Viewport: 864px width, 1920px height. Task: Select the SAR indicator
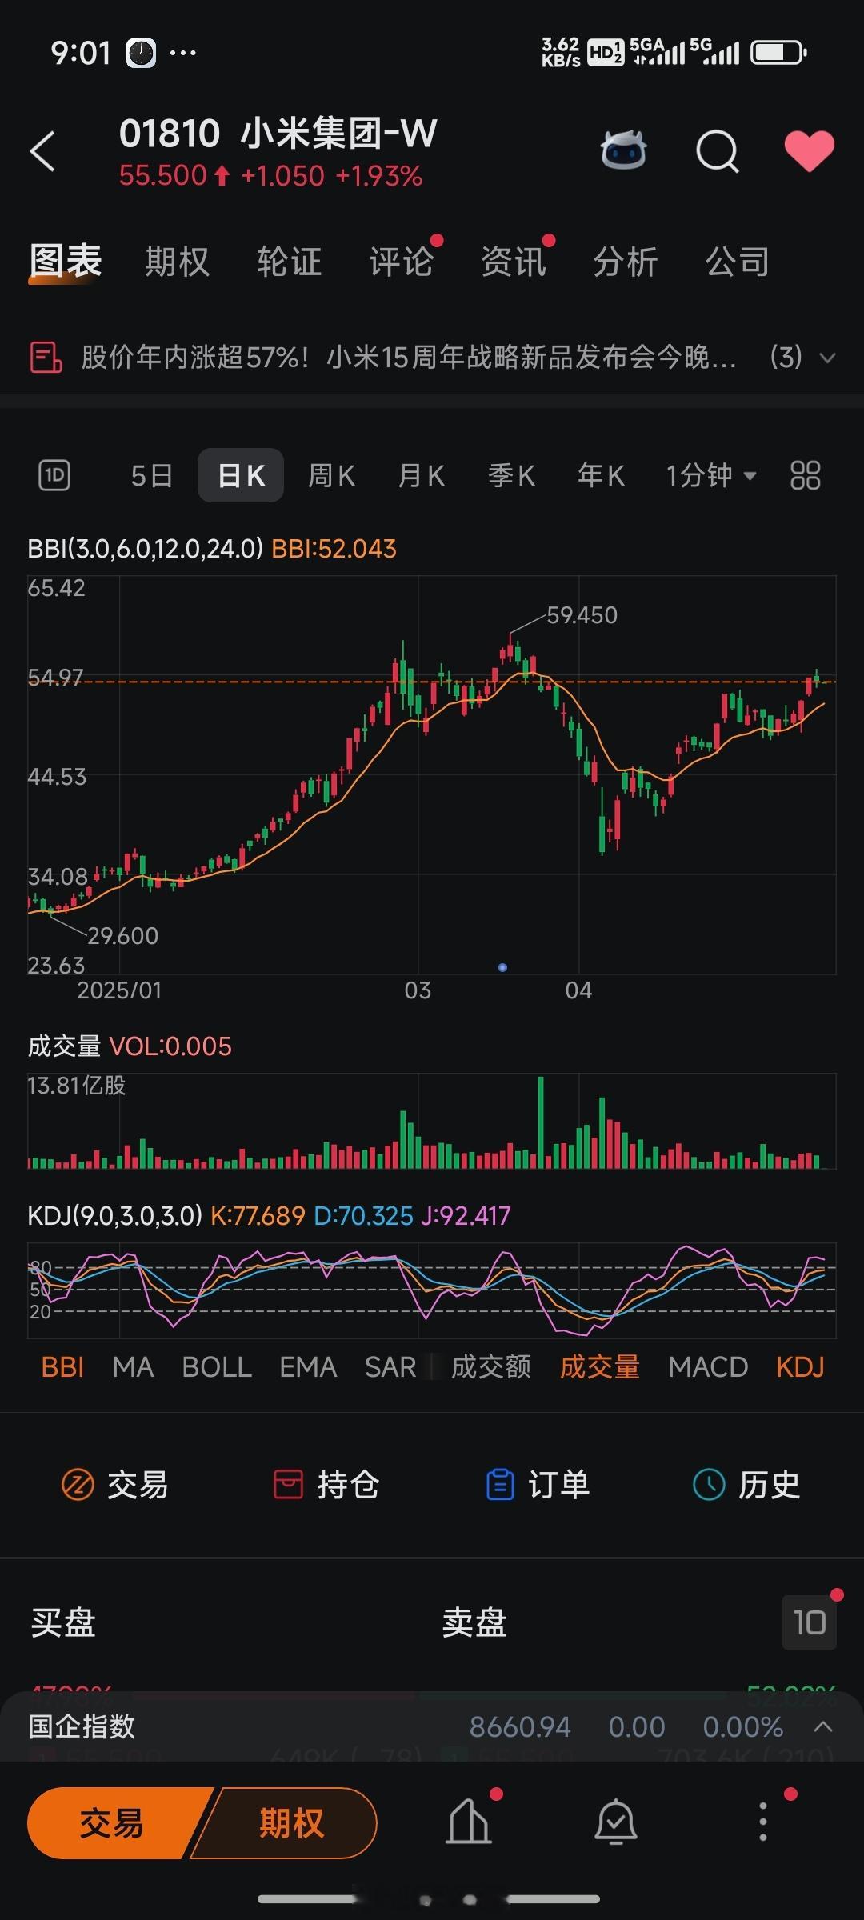[390, 1367]
